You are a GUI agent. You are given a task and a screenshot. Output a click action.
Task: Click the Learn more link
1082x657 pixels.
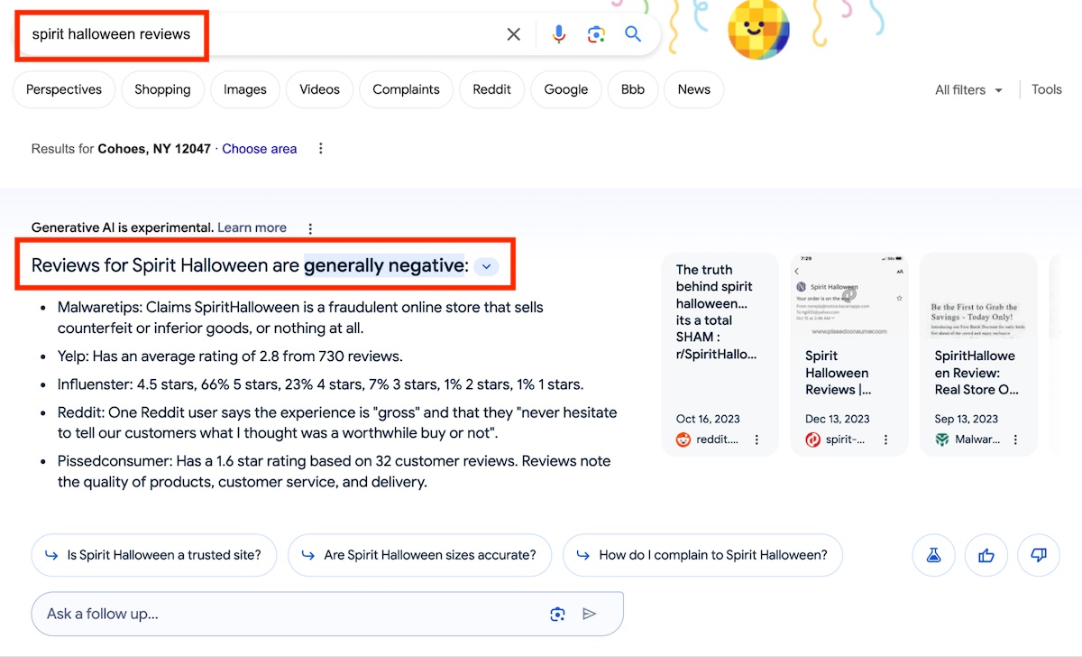pyautogui.click(x=252, y=227)
